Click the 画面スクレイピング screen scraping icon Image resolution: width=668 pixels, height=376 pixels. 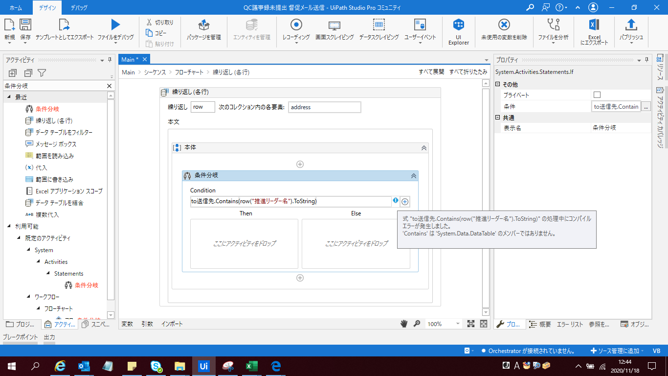point(334,24)
